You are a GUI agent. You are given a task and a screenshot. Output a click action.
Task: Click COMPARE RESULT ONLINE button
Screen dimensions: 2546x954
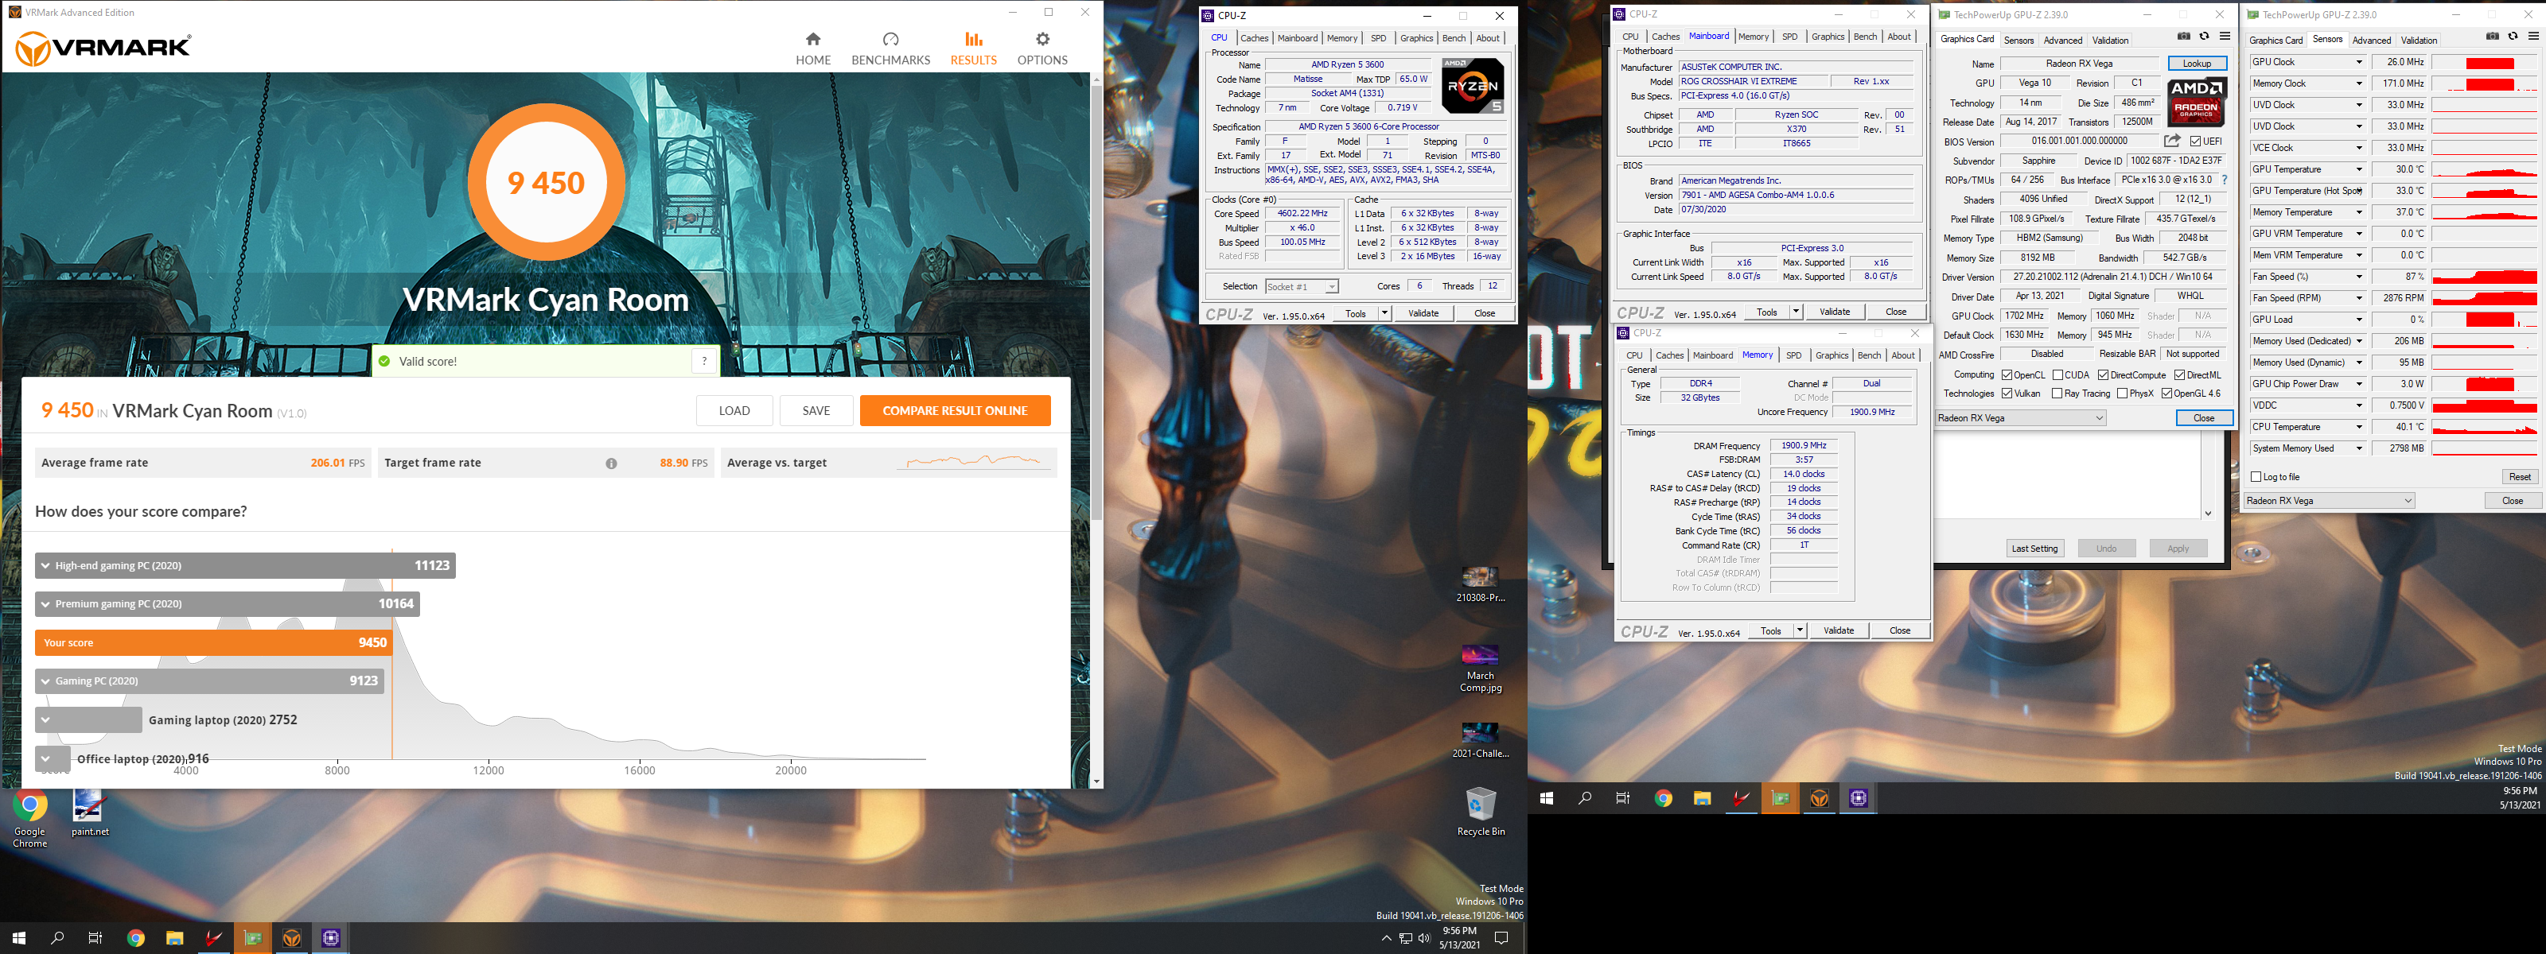[x=955, y=411]
